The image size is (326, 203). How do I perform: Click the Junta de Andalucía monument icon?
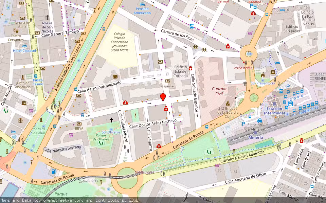[23, 77]
